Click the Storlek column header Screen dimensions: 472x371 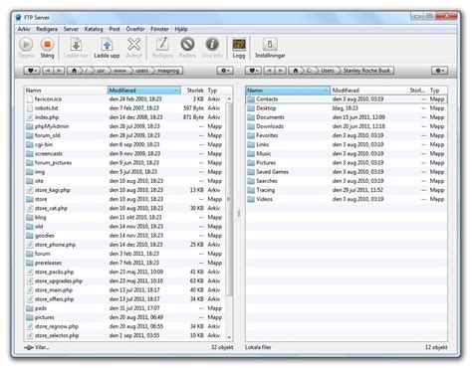[x=194, y=91]
